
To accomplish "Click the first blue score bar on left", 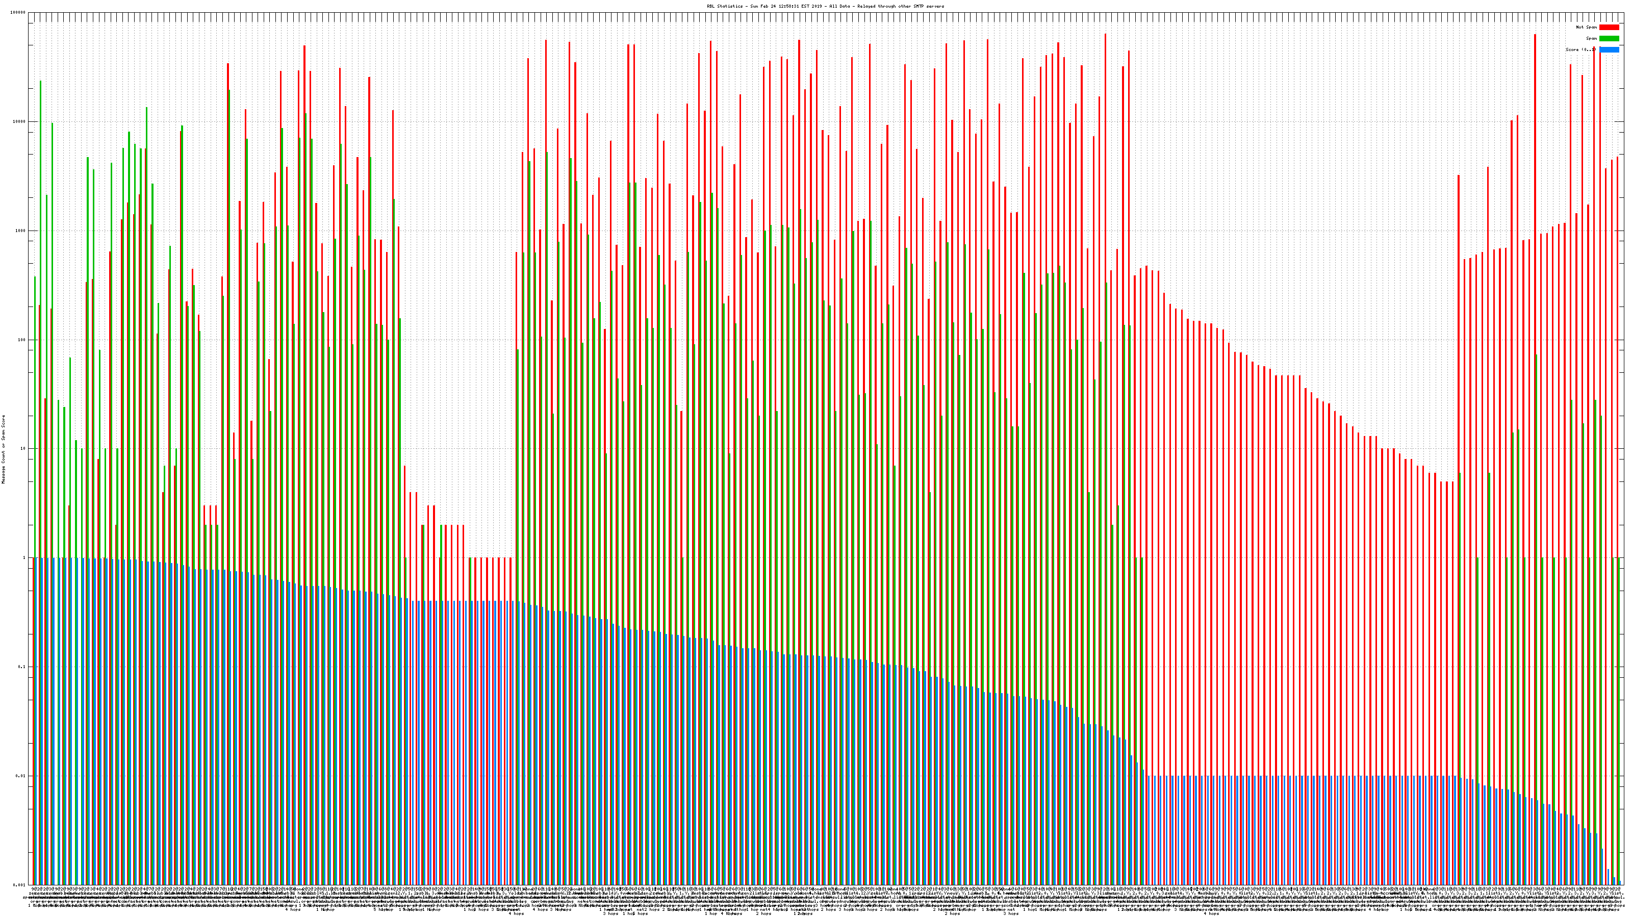I will pos(37,721).
